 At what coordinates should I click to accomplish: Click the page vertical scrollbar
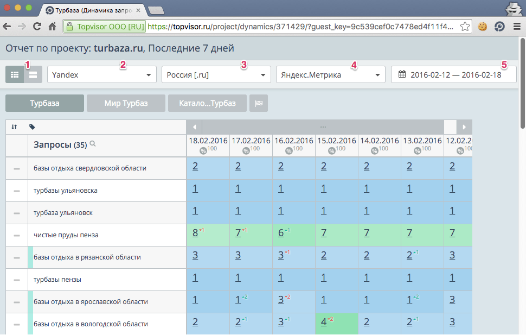(522, 83)
